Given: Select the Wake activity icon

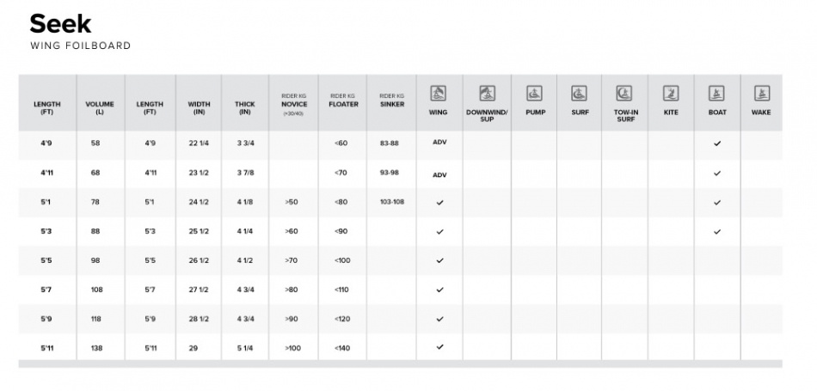Looking at the screenshot, I should (x=761, y=94).
